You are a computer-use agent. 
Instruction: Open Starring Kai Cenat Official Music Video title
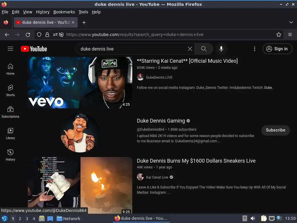click(x=187, y=61)
